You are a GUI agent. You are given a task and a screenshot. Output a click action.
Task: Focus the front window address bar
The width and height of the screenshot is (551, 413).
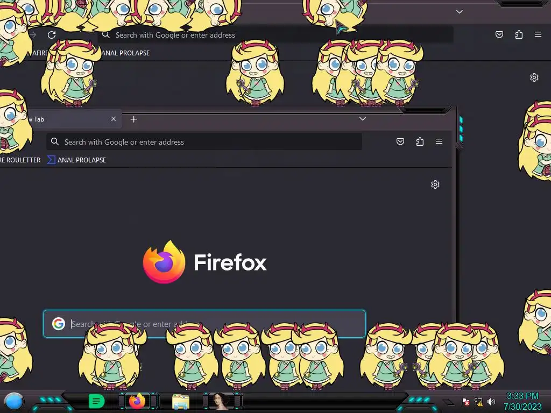coord(204,142)
